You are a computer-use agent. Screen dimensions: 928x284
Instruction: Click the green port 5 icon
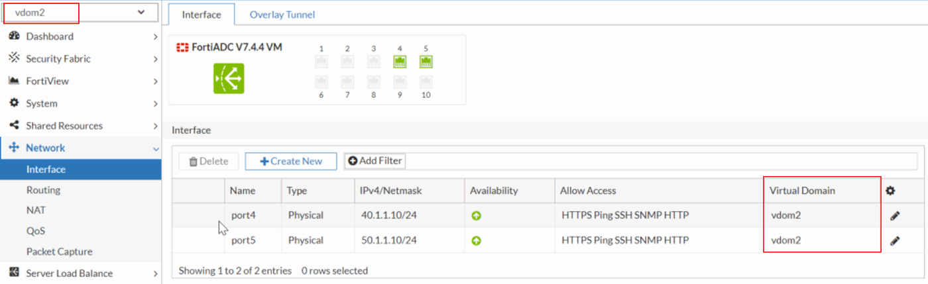click(426, 62)
